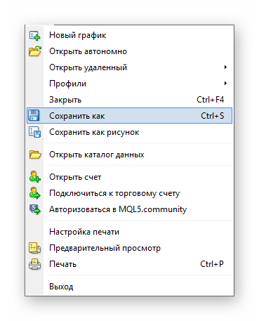Choose Закрыть to close the chart

click(x=129, y=100)
